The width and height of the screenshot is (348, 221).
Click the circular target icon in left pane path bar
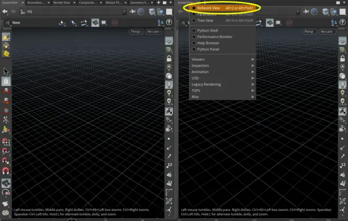point(141,12)
